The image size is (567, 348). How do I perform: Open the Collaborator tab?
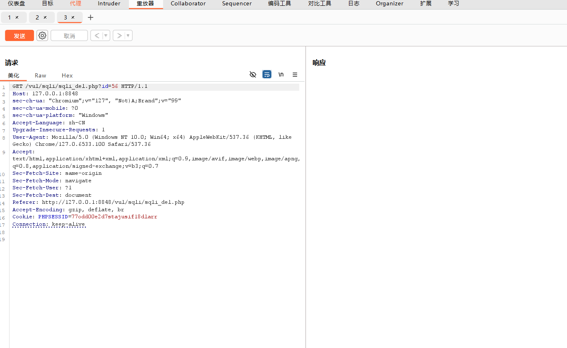188,4
